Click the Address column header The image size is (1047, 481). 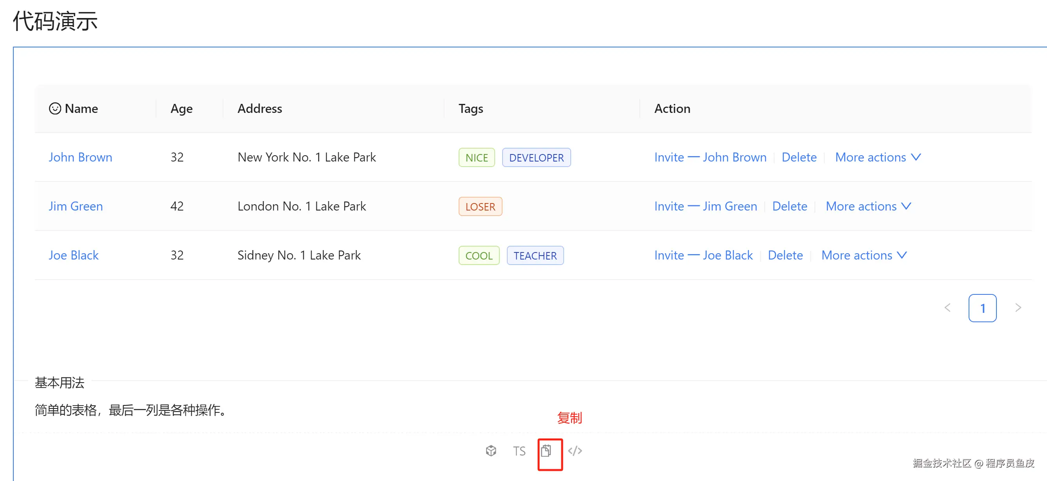click(260, 109)
